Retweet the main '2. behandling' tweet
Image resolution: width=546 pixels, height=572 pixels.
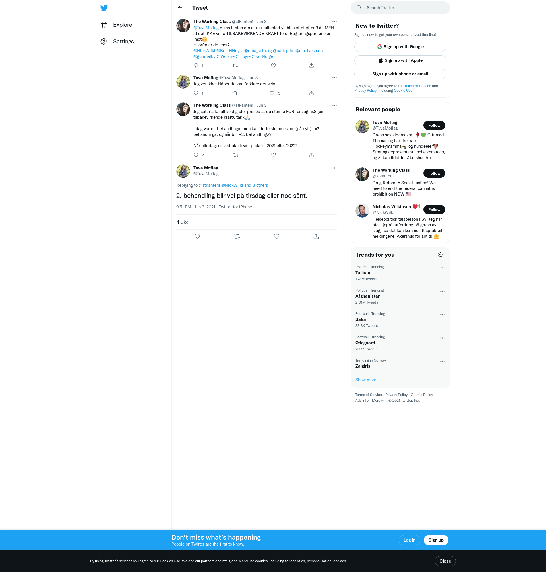237,236
